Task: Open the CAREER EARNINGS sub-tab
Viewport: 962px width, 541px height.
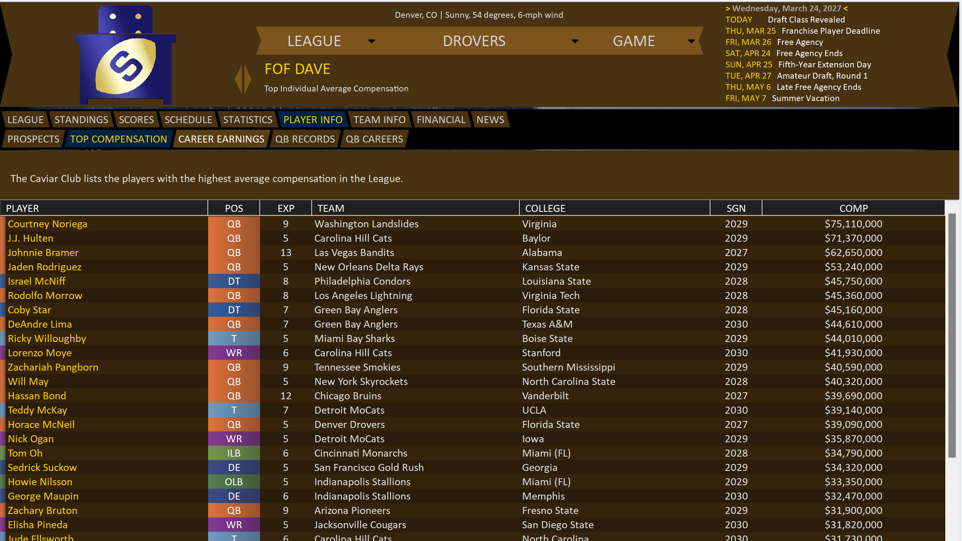Action: 221,139
